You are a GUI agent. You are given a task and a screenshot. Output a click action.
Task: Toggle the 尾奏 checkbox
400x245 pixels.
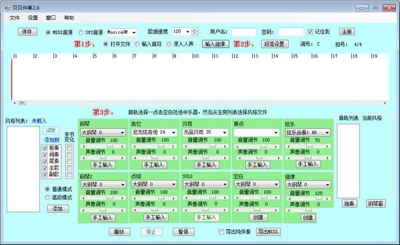click(x=45, y=162)
